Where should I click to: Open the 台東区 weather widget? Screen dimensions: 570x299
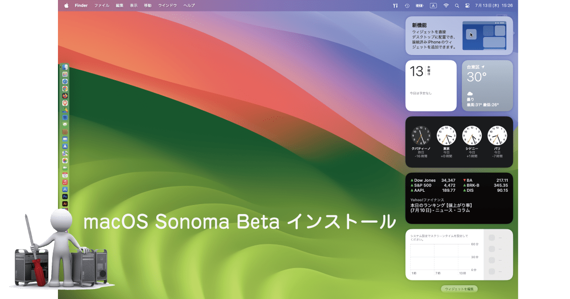pos(487,85)
